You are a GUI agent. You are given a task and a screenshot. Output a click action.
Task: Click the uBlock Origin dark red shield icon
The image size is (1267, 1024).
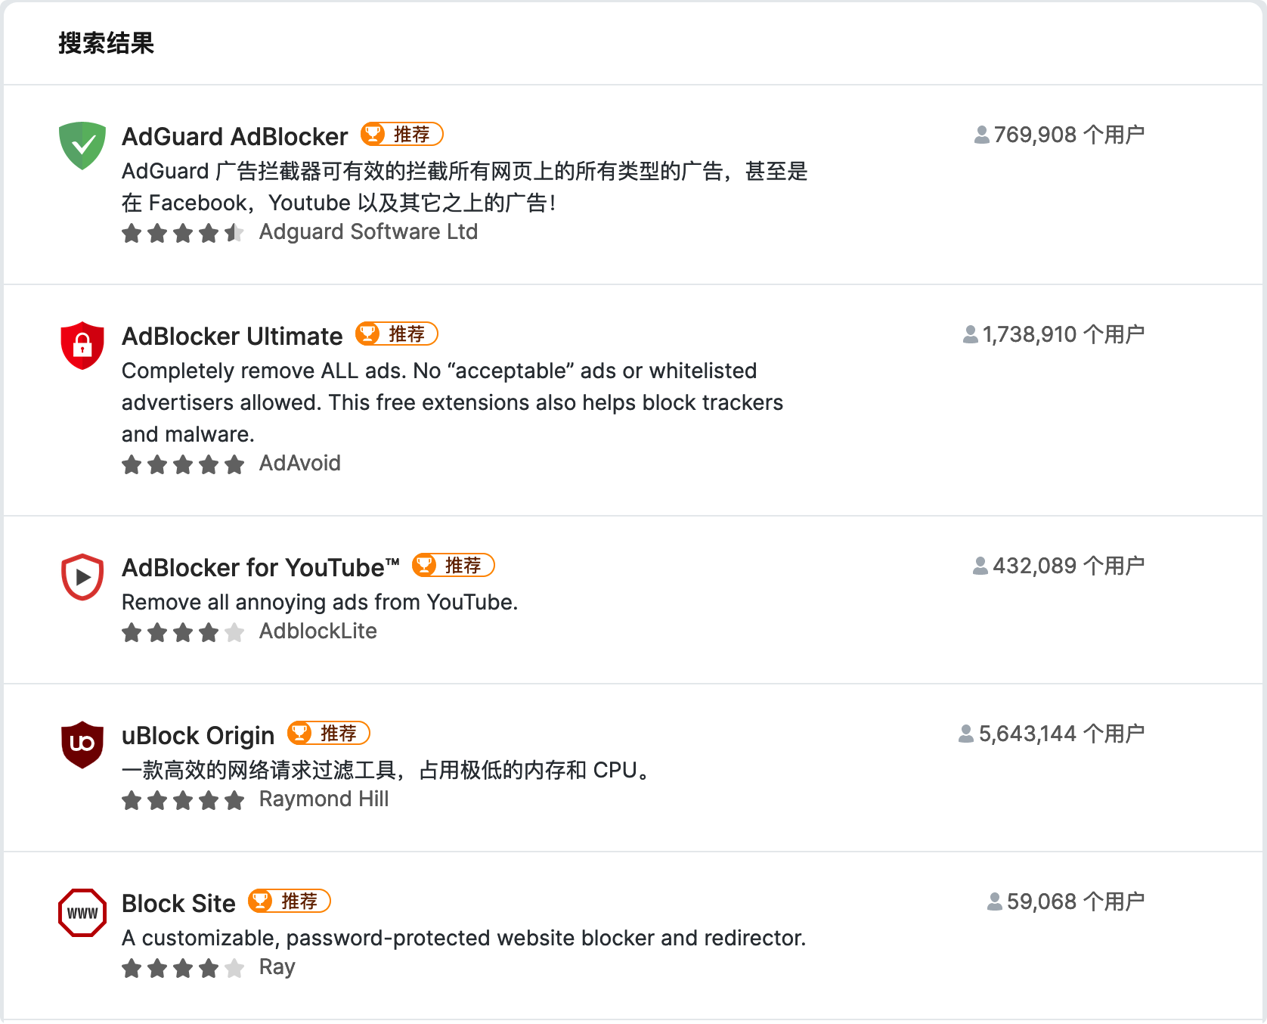82,744
